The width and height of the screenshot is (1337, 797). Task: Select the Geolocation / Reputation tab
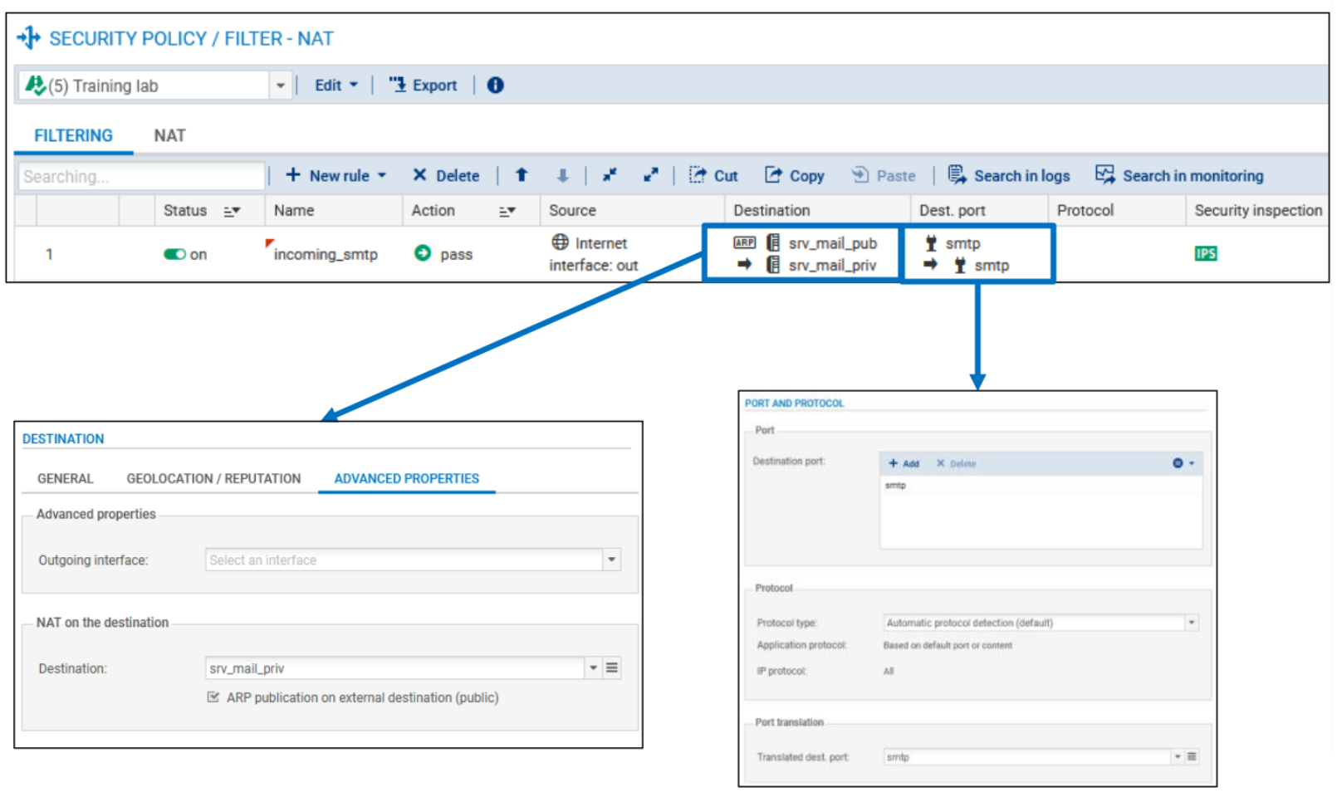coord(213,479)
